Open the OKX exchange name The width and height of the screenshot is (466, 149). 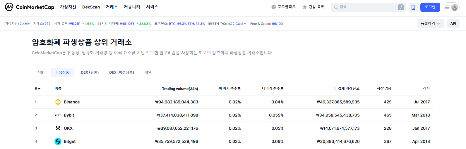pos(68,128)
